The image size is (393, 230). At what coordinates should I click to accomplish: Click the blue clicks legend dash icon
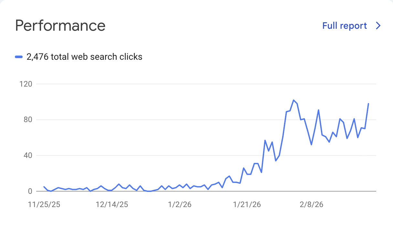click(19, 57)
